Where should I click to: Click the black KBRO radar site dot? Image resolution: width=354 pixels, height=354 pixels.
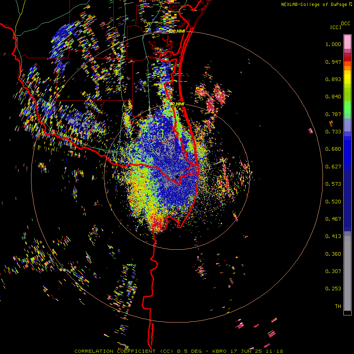[x=177, y=177]
